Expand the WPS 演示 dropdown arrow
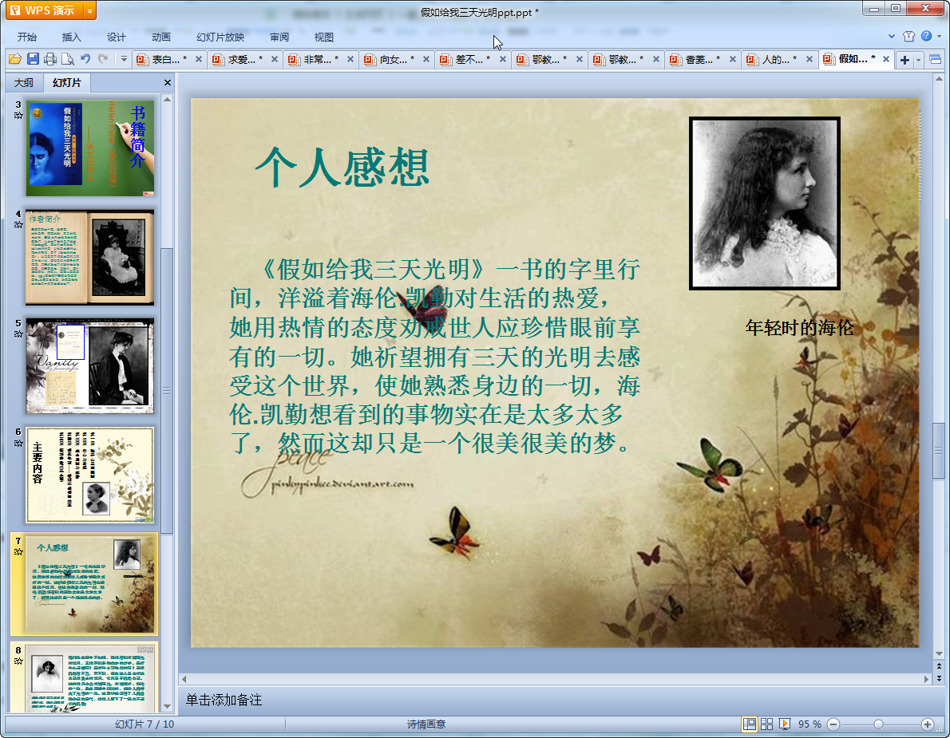 point(89,11)
